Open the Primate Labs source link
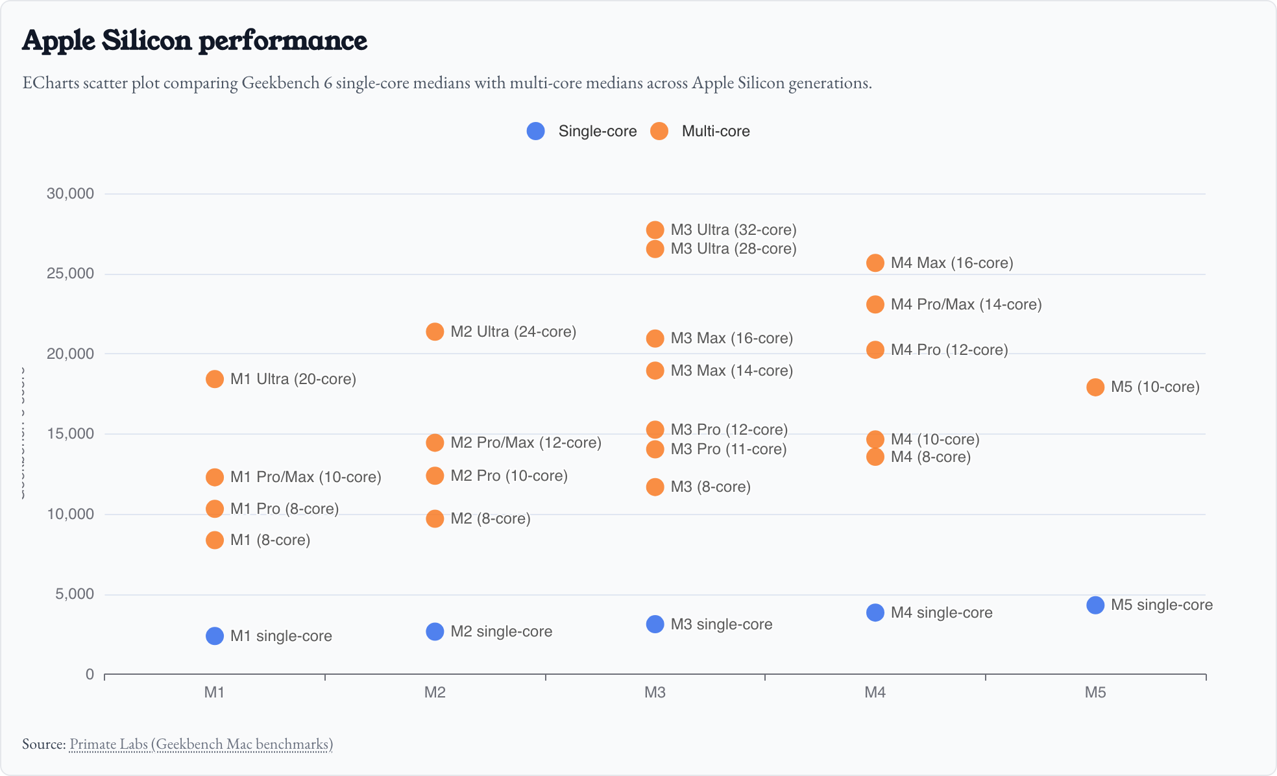This screenshot has width=1277, height=776. coord(201,744)
